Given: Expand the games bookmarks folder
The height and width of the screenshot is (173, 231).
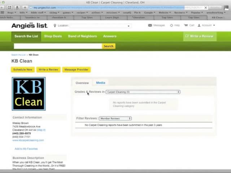Looking at the screenshot, I should (68, 13).
